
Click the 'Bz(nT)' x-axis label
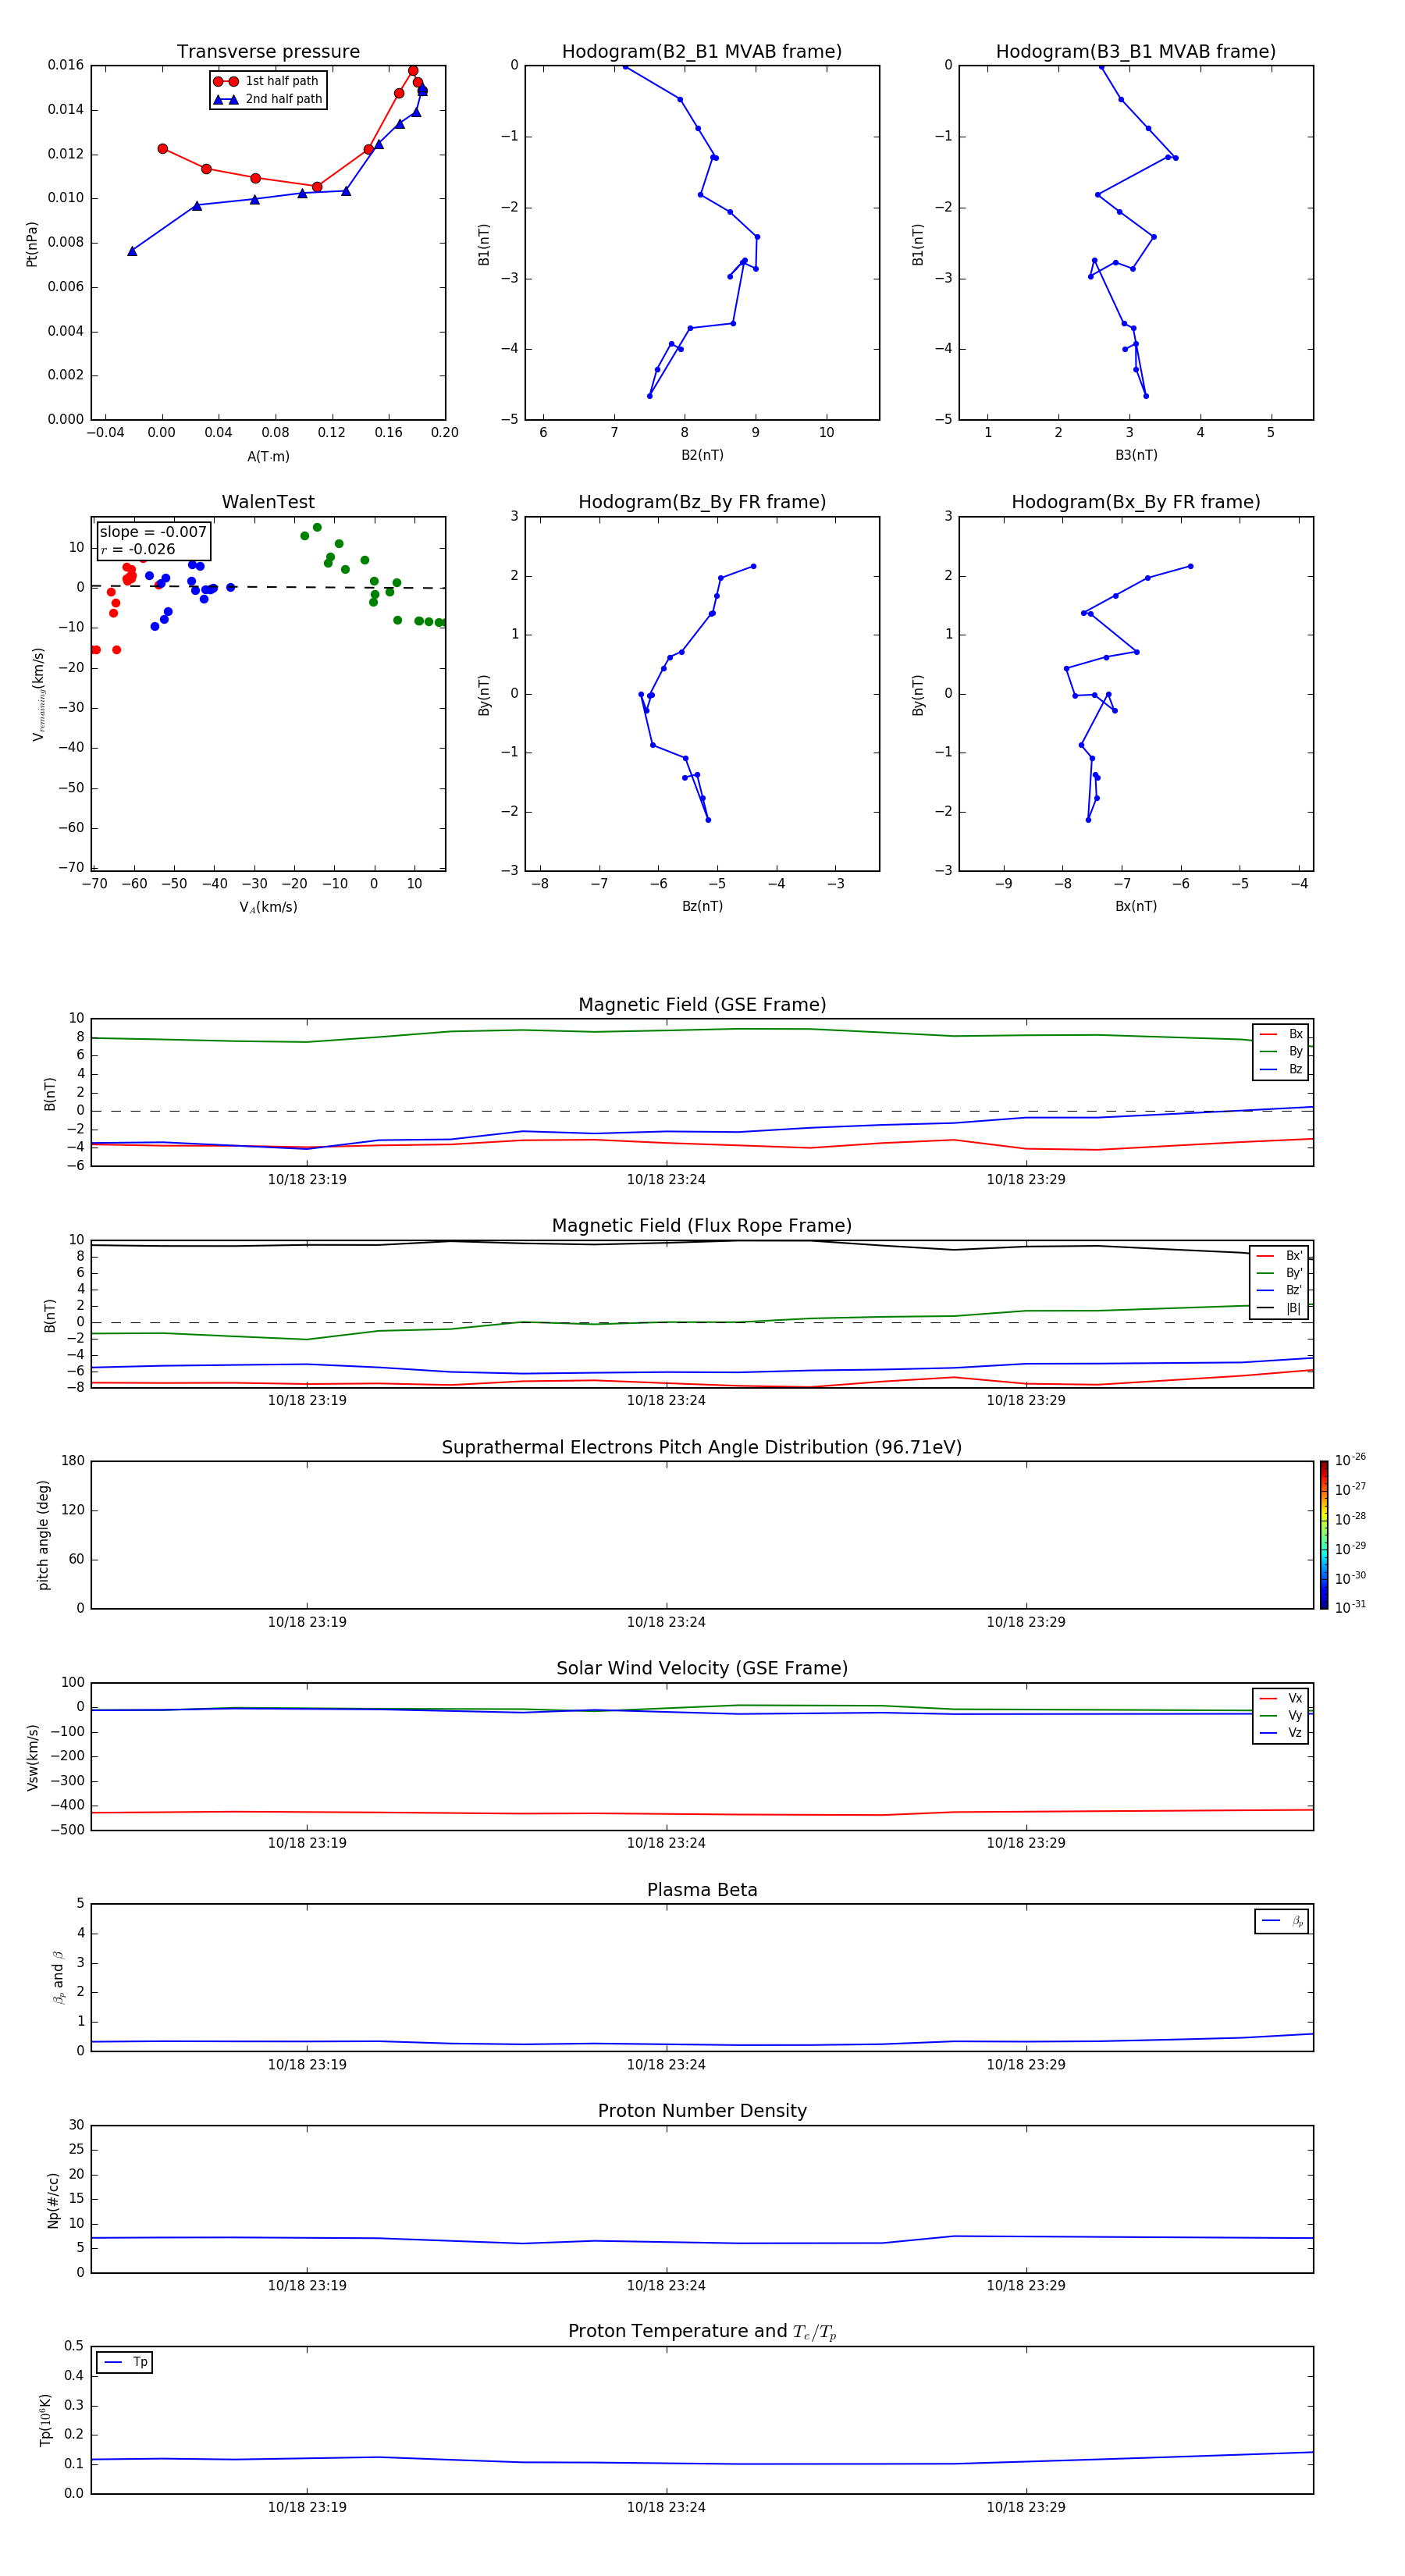tap(702, 906)
